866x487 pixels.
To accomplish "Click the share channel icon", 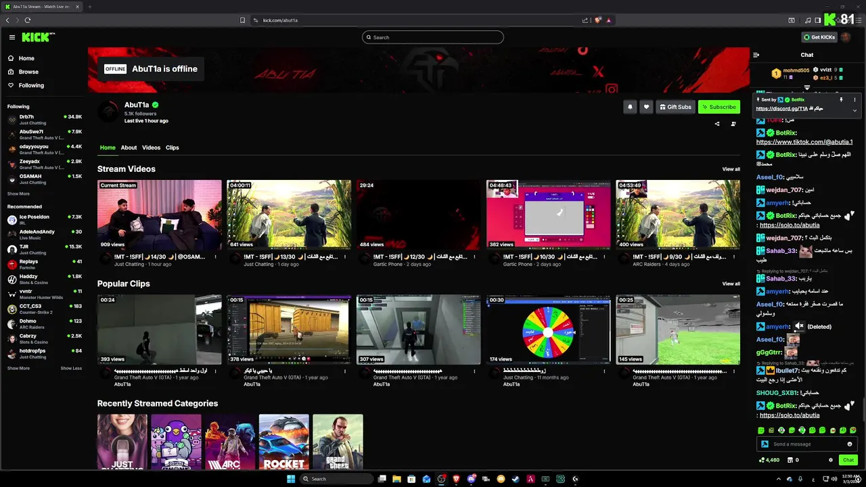I will (x=717, y=124).
